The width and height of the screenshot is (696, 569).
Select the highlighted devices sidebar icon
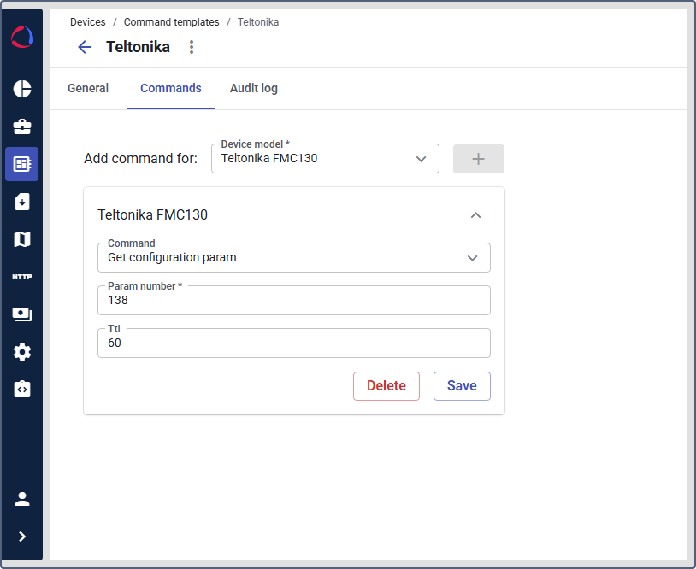[22, 164]
